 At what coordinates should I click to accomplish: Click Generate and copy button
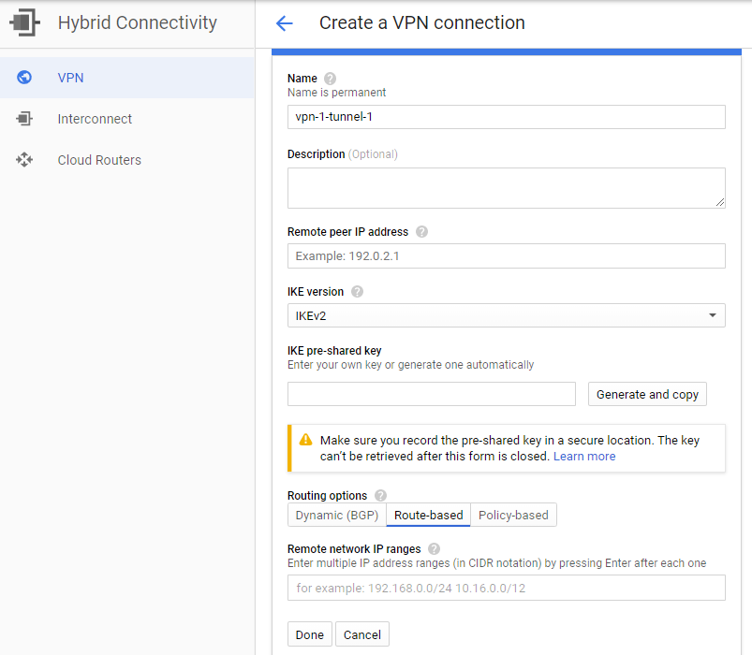647,394
